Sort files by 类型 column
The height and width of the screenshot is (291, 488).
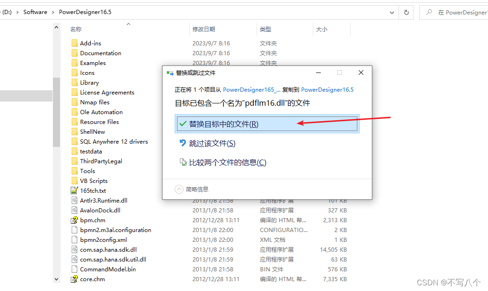point(266,29)
